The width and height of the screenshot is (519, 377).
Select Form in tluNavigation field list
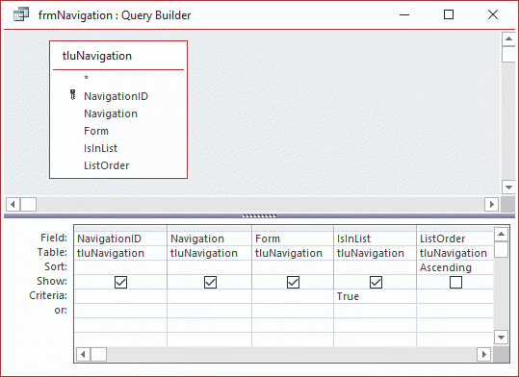(x=96, y=131)
